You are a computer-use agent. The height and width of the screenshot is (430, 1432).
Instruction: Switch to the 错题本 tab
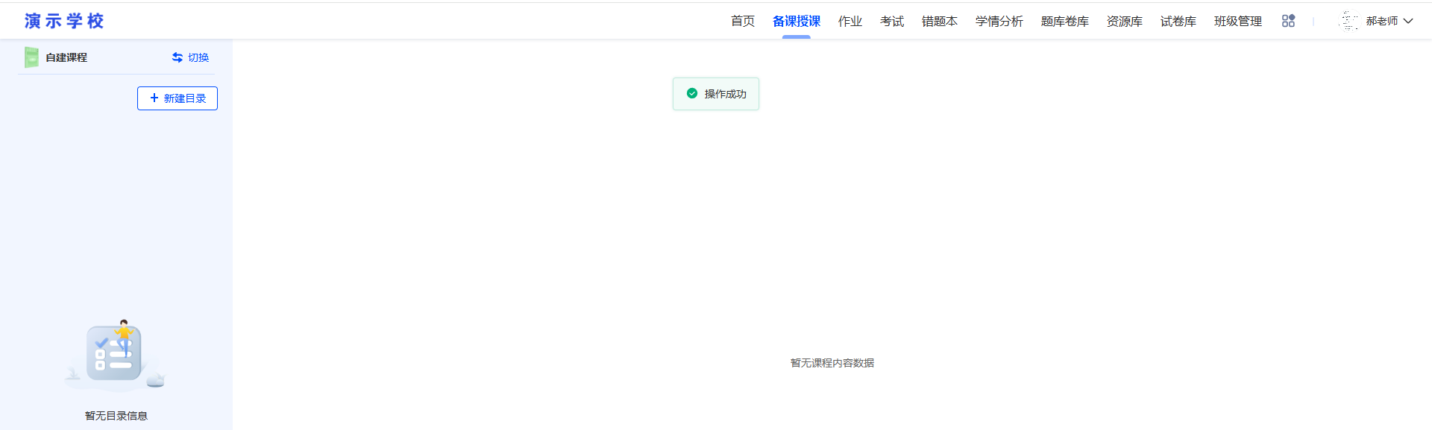pos(940,21)
